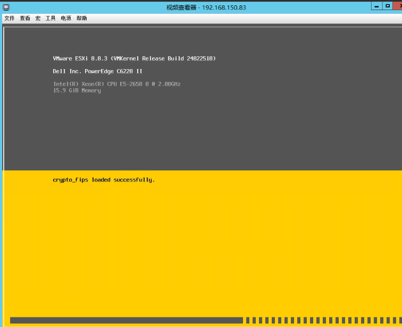
Task: Minimize the video viewer window
Action: click(376, 6)
